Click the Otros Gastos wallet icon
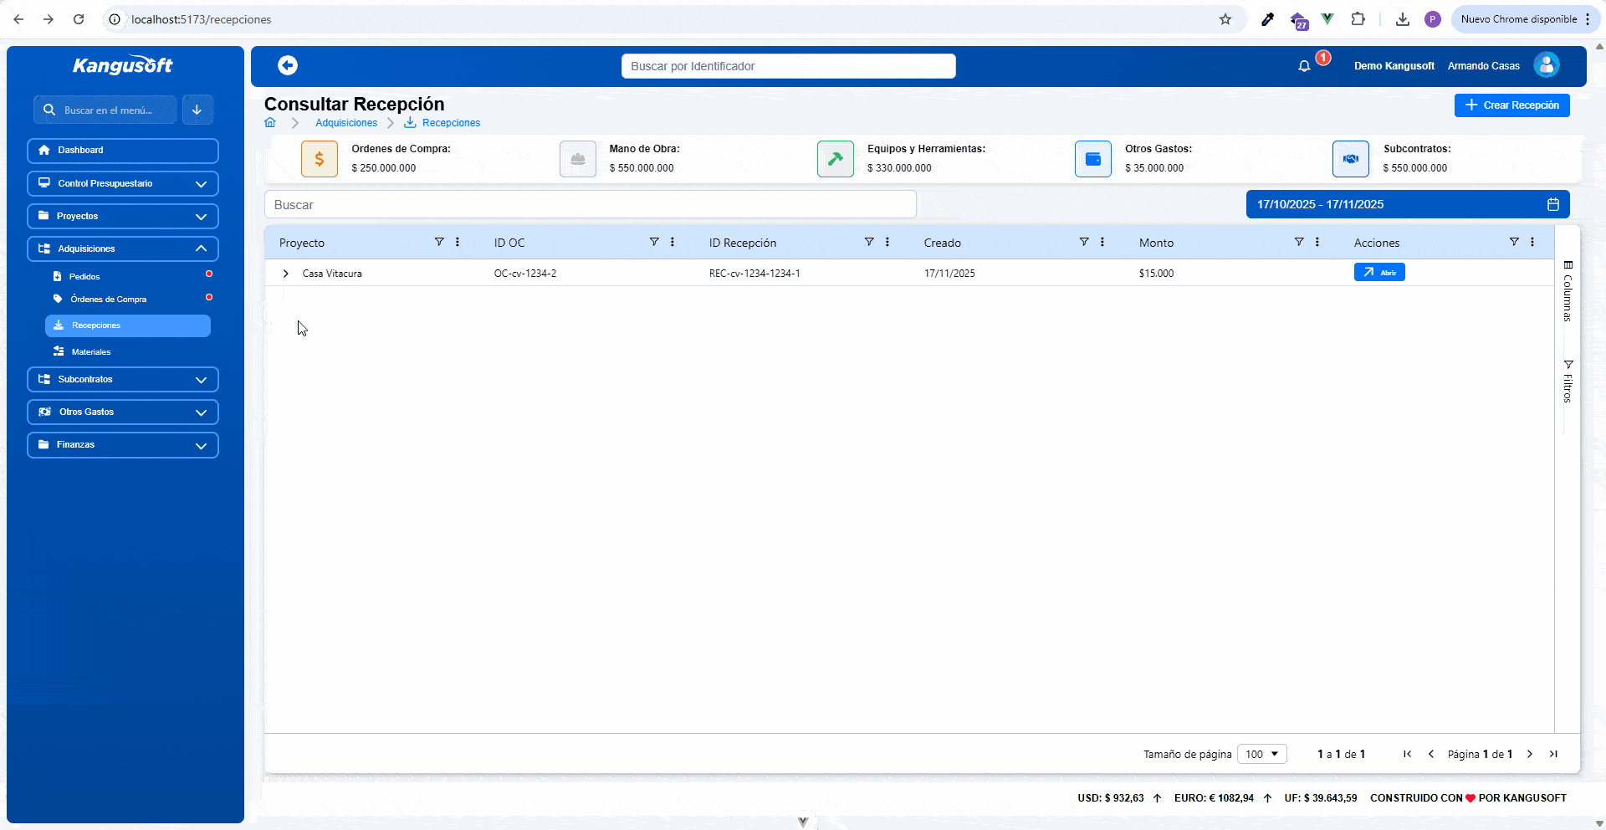 pyautogui.click(x=1093, y=159)
